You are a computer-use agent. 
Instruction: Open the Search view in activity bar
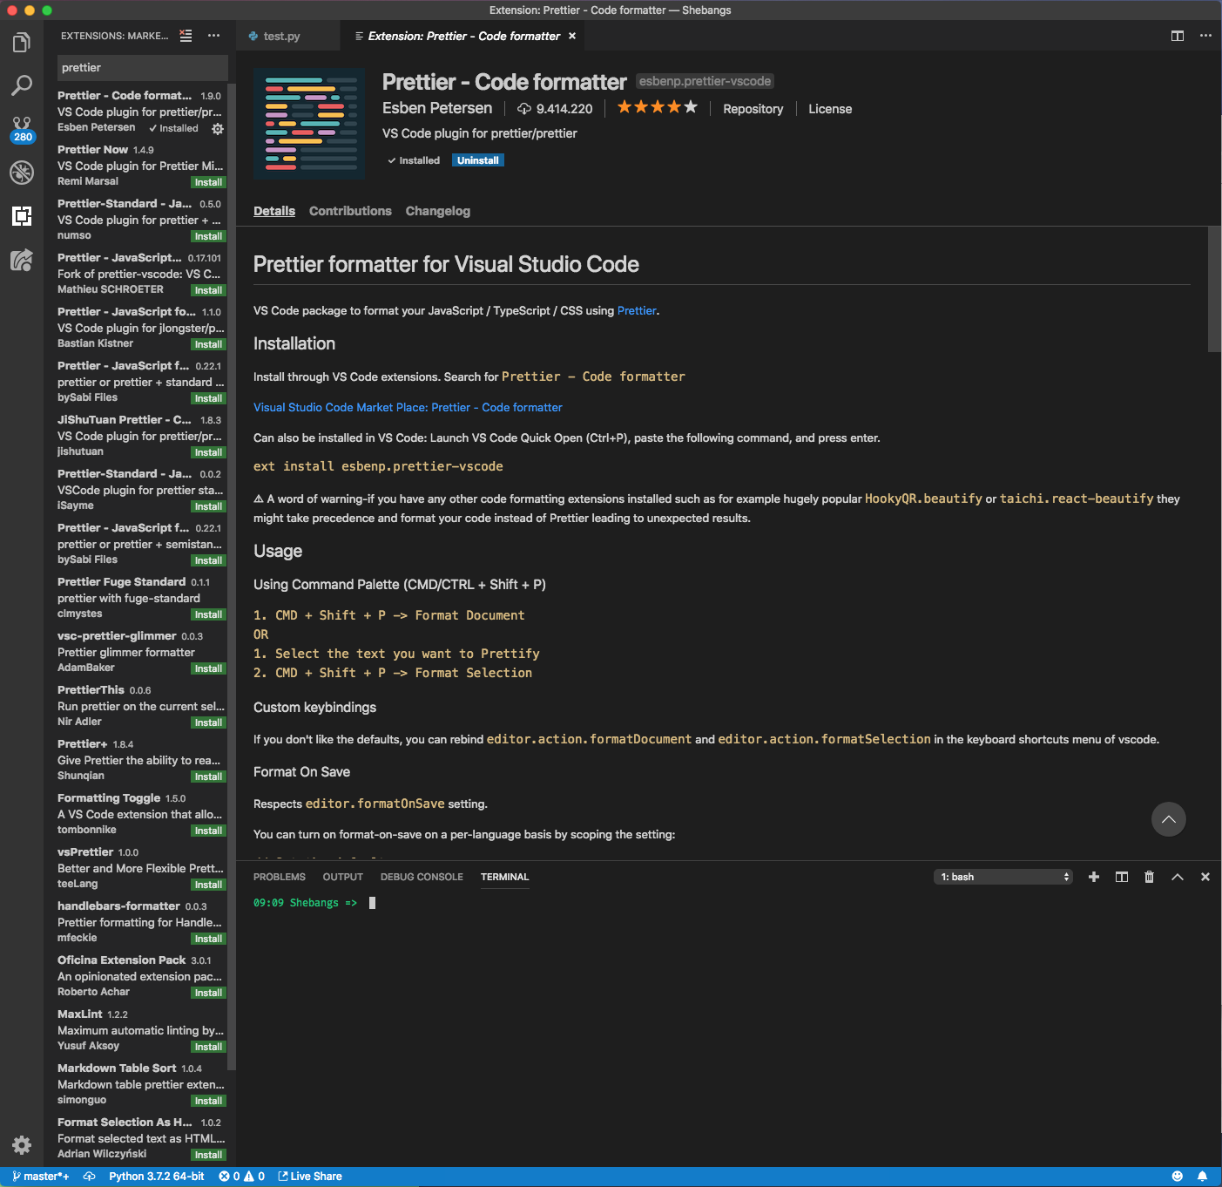22,85
